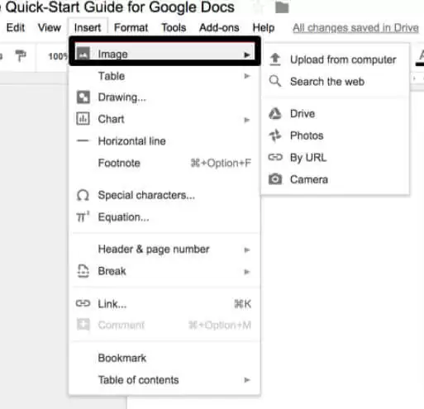The width and height of the screenshot is (424, 409).
Task: Open the Format menu
Action: [131, 27]
